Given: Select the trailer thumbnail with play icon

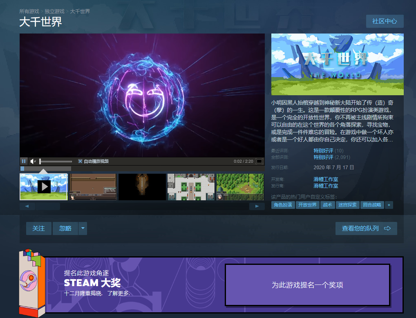Looking at the screenshot, I should (x=44, y=187).
